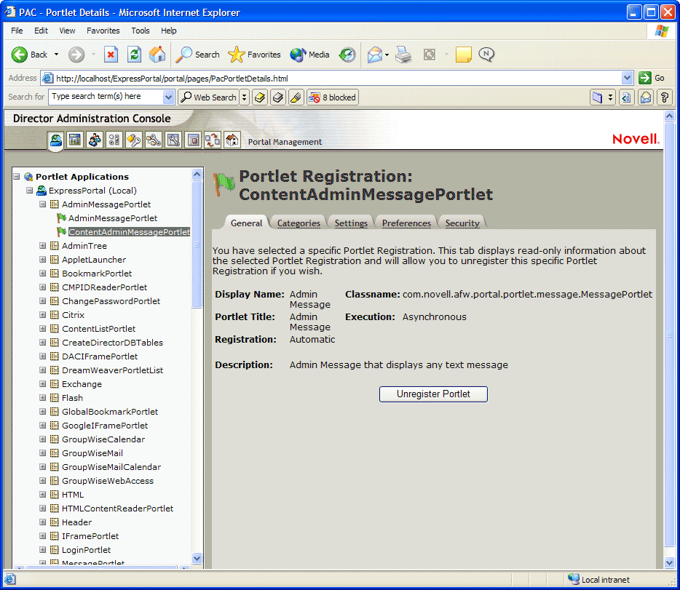Viewport: 680px width, 590px height.
Task: Click the tree panel scroll up arrow
Action: (x=197, y=174)
